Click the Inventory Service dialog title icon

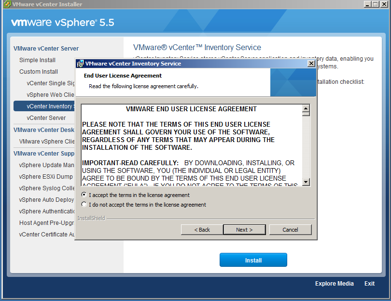click(x=80, y=64)
